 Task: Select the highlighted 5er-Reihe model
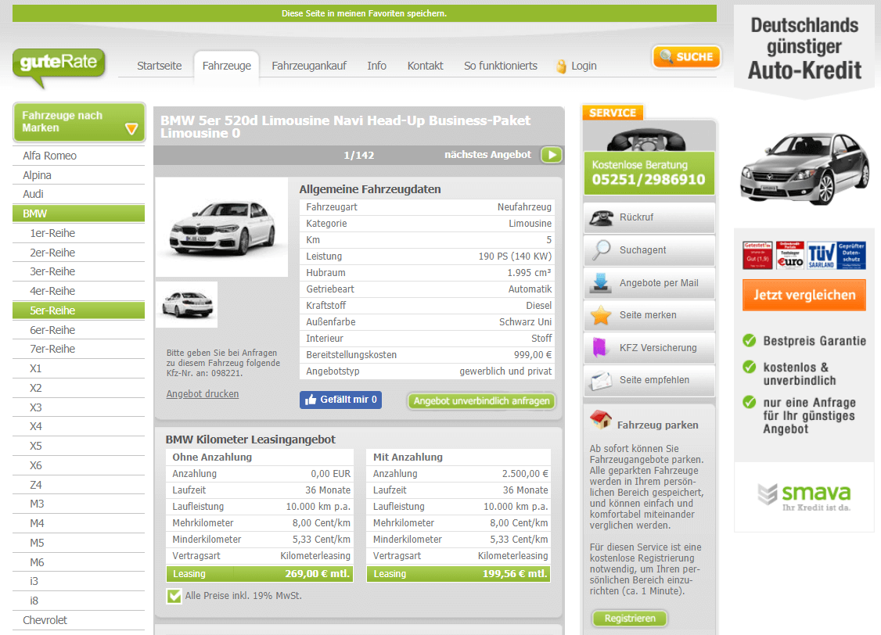[x=79, y=310]
